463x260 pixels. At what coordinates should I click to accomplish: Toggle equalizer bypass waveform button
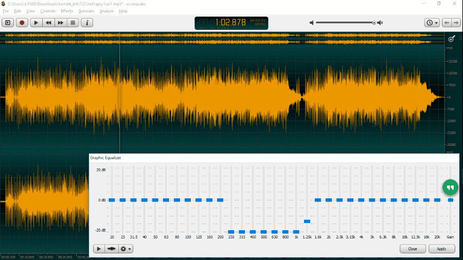click(x=111, y=249)
